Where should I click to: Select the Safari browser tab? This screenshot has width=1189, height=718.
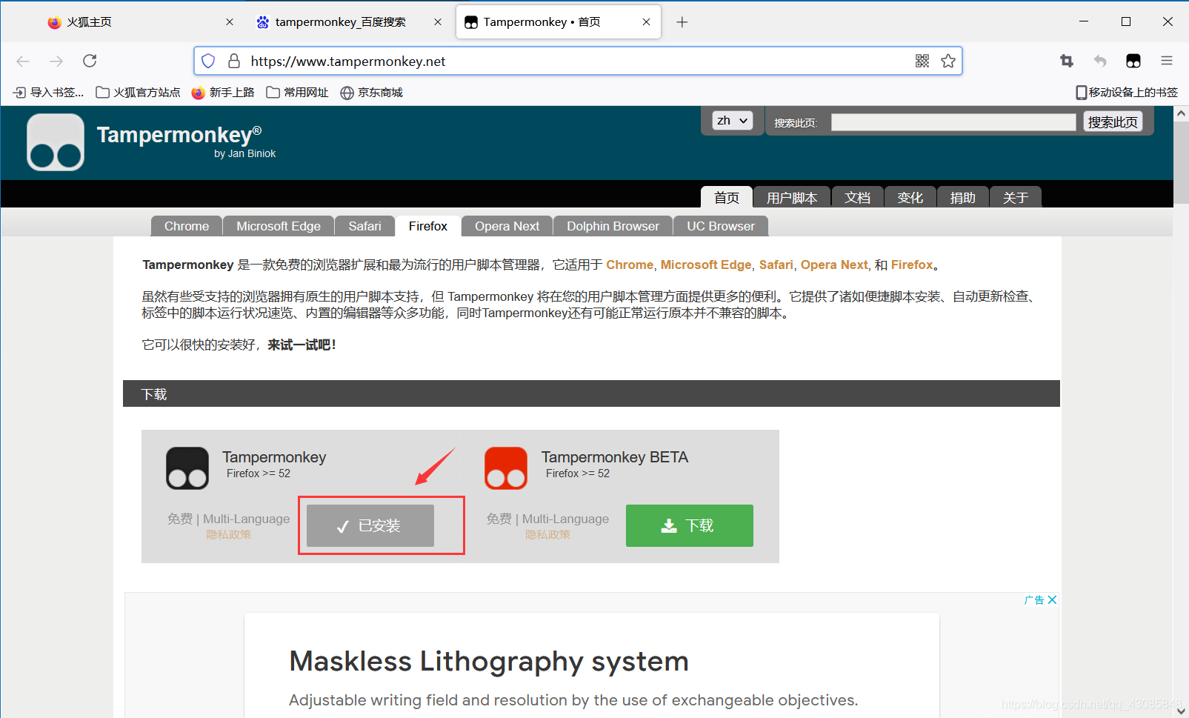365,226
